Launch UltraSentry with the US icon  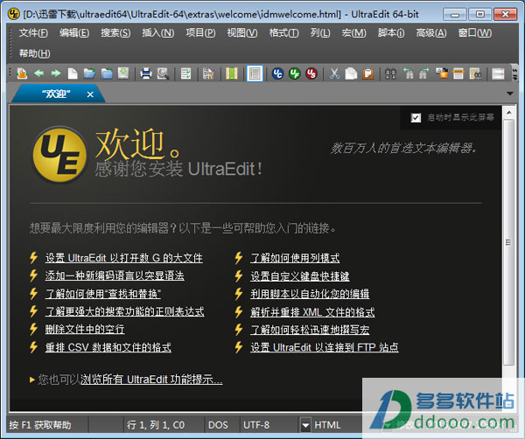coord(311,73)
